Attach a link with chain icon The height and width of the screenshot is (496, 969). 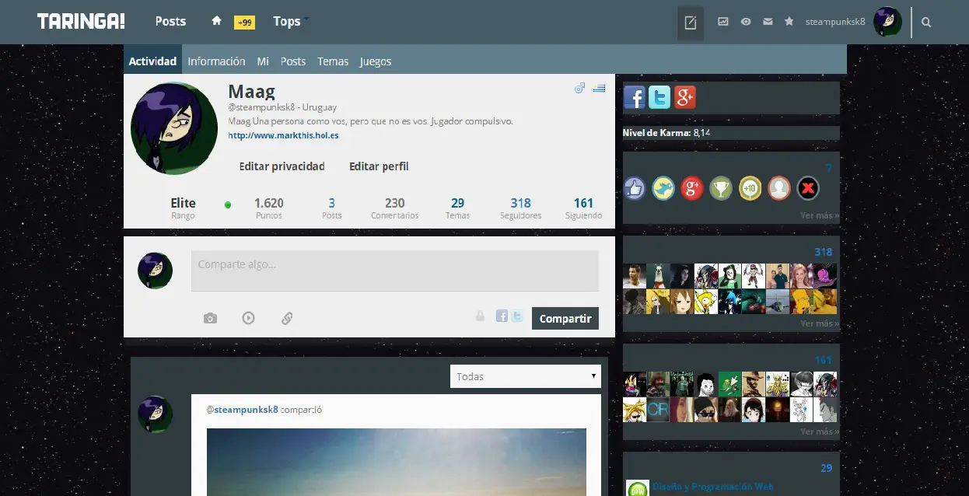287,318
